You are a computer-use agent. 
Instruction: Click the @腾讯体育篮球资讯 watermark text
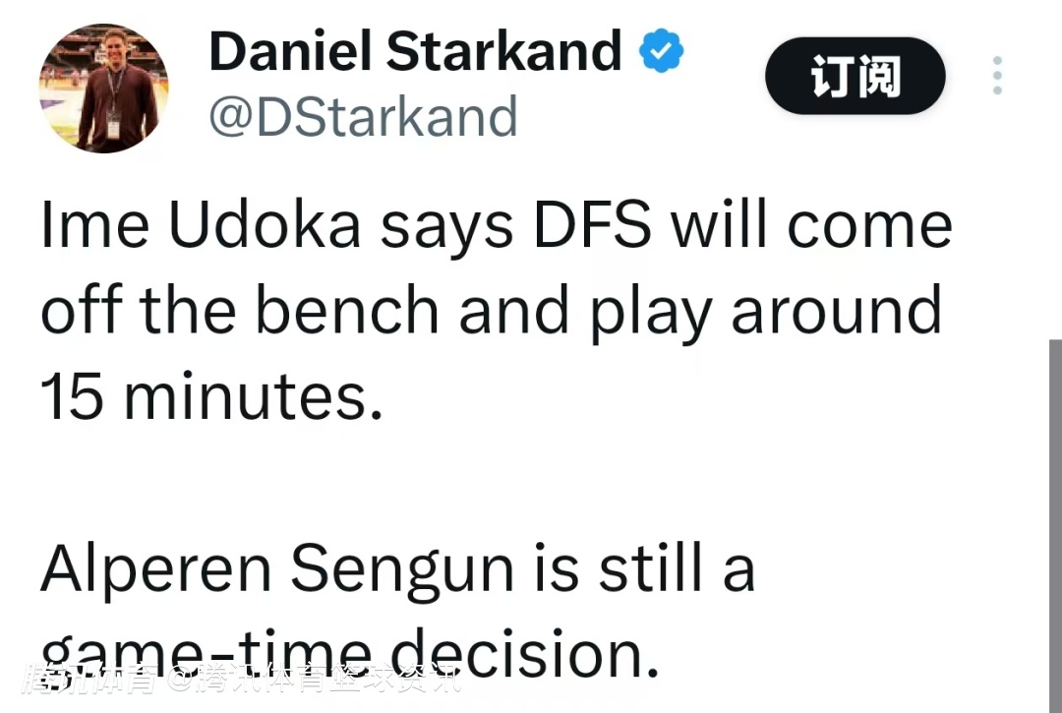[313, 679]
